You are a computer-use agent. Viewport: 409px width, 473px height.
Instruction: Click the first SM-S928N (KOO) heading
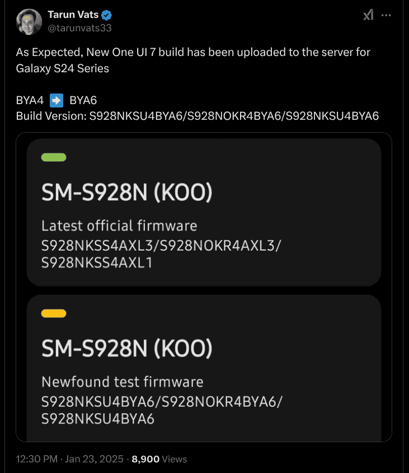(x=126, y=193)
